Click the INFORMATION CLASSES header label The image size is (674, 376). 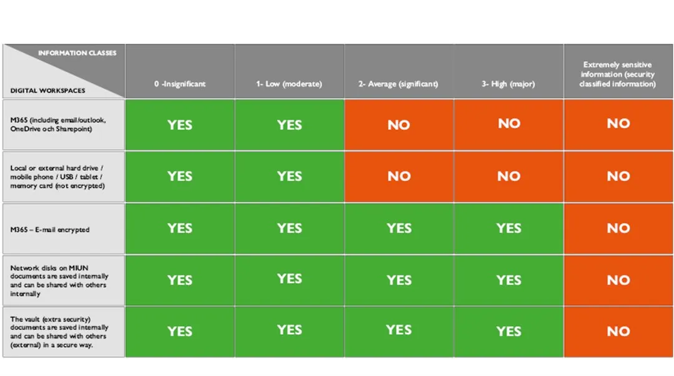(77, 53)
